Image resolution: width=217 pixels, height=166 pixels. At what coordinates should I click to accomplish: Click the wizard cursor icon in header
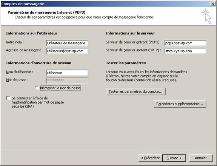tap(206, 16)
